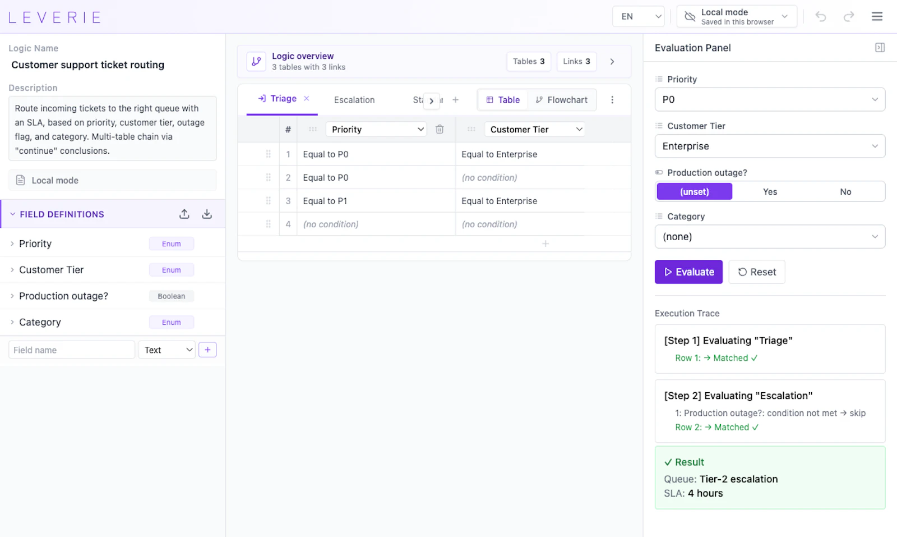Image resolution: width=897 pixels, height=537 pixels.
Task: Collapse the Evaluation Panel icon
Action: click(x=880, y=48)
